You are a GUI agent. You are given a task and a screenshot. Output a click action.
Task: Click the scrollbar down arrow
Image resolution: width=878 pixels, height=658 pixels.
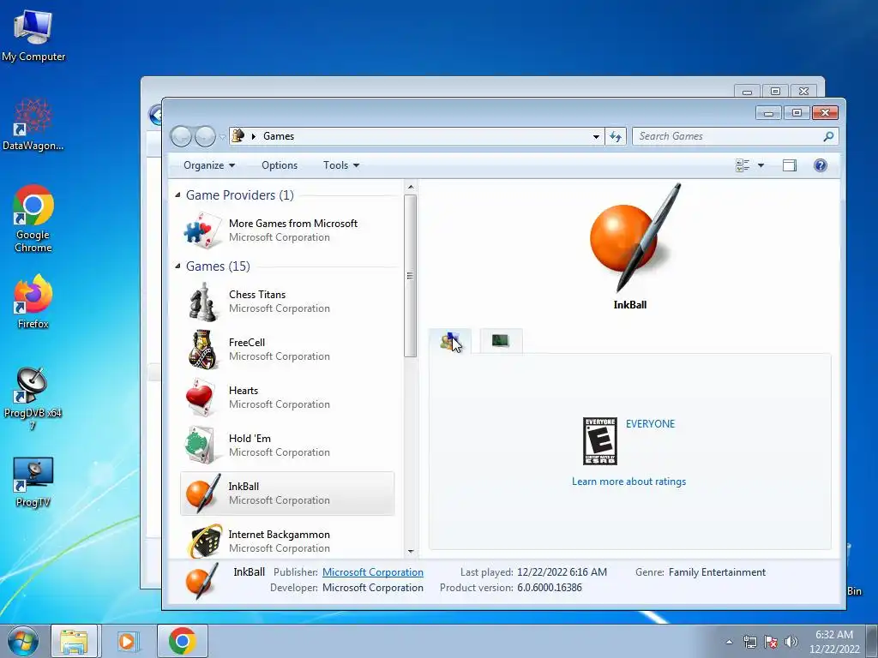pyautogui.click(x=411, y=551)
